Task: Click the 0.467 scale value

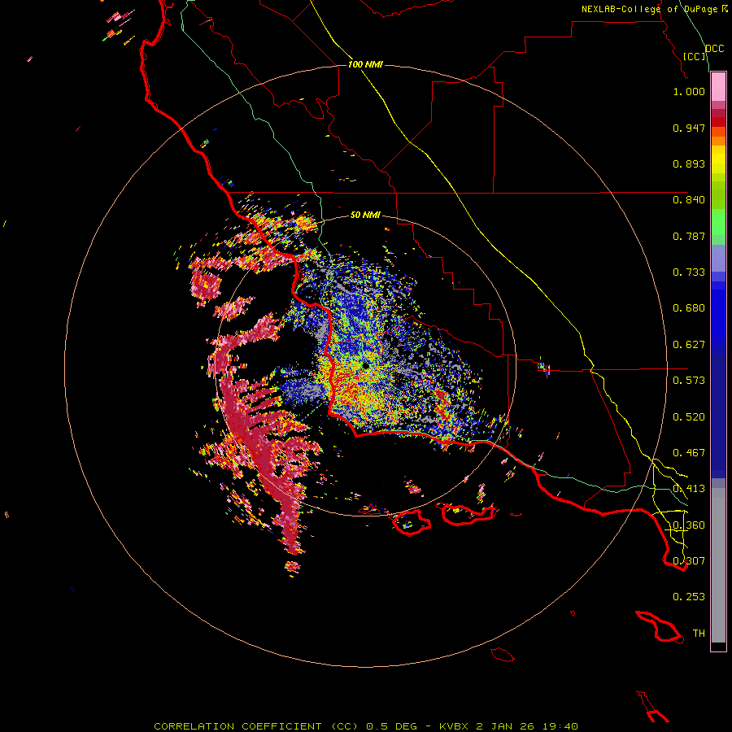Action: coord(689,453)
